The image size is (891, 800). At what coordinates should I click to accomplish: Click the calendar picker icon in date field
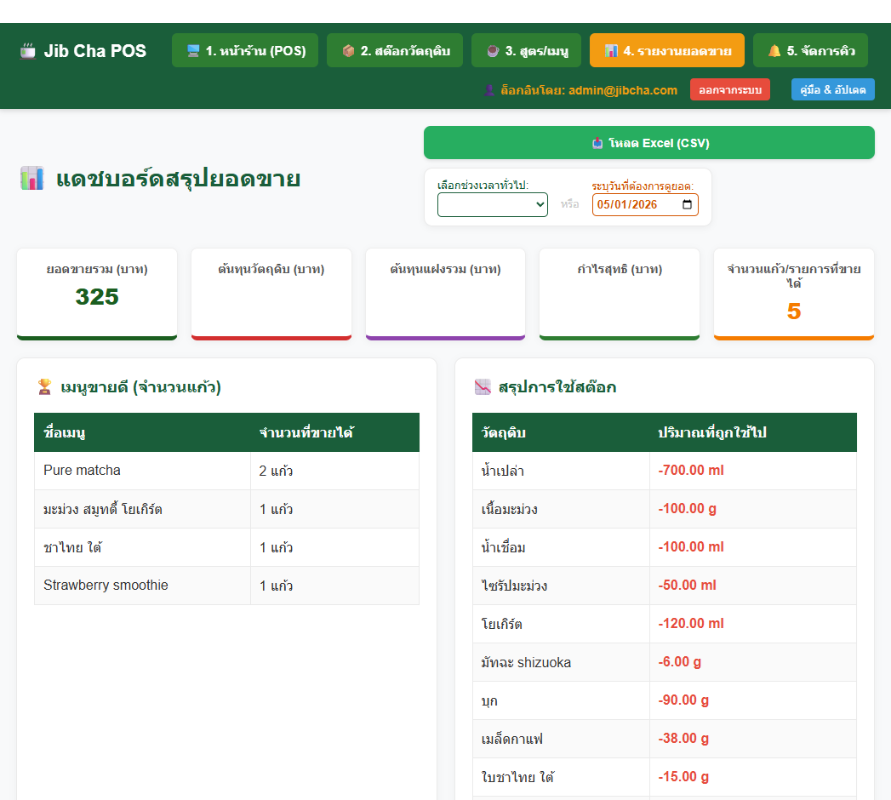tap(687, 204)
